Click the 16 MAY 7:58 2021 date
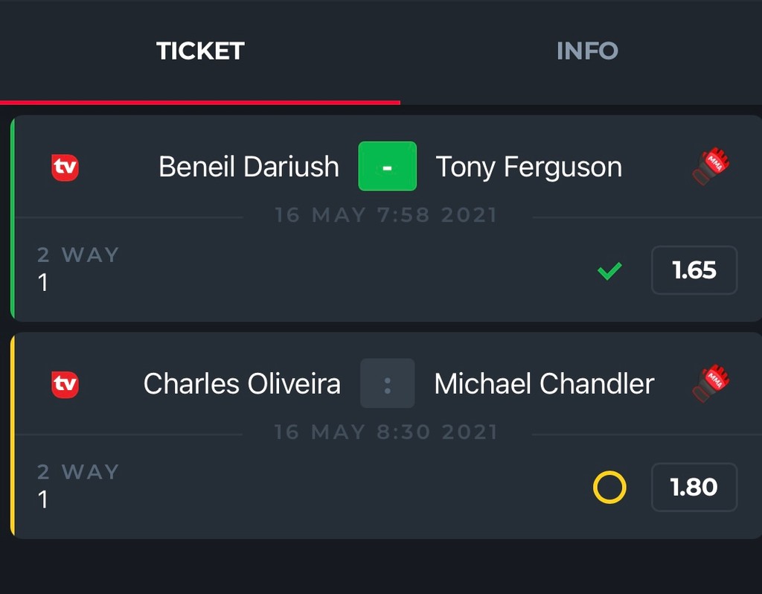This screenshot has height=594, width=762. click(x=386, y=215)
